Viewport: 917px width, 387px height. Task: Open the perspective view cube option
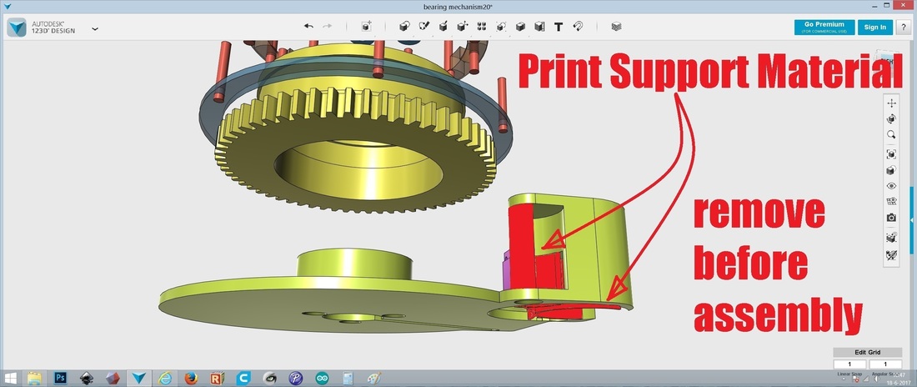pyautogui.click(x=891, y=170)
